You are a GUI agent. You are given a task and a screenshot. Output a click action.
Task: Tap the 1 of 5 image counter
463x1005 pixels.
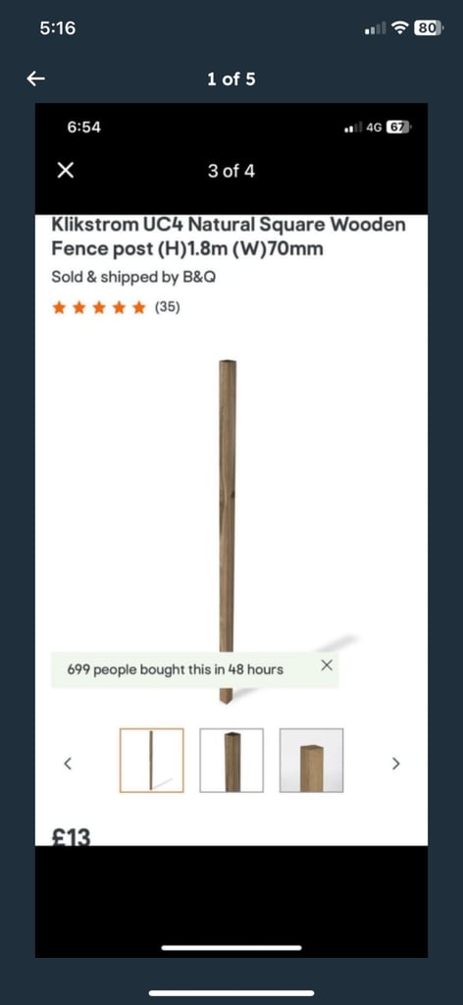(x=231, y=79)
